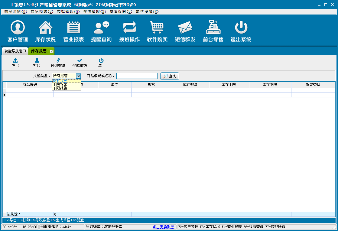Open the 商品销售 menu
Viewport: 338px width, 231px height.
(x=42, y=12)
